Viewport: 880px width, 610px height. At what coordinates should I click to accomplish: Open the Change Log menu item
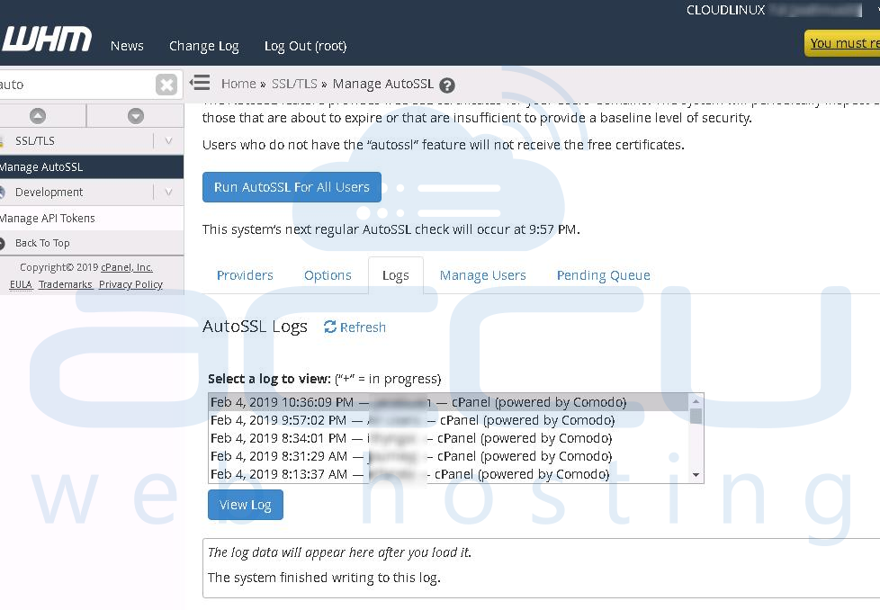coord(203,46)
